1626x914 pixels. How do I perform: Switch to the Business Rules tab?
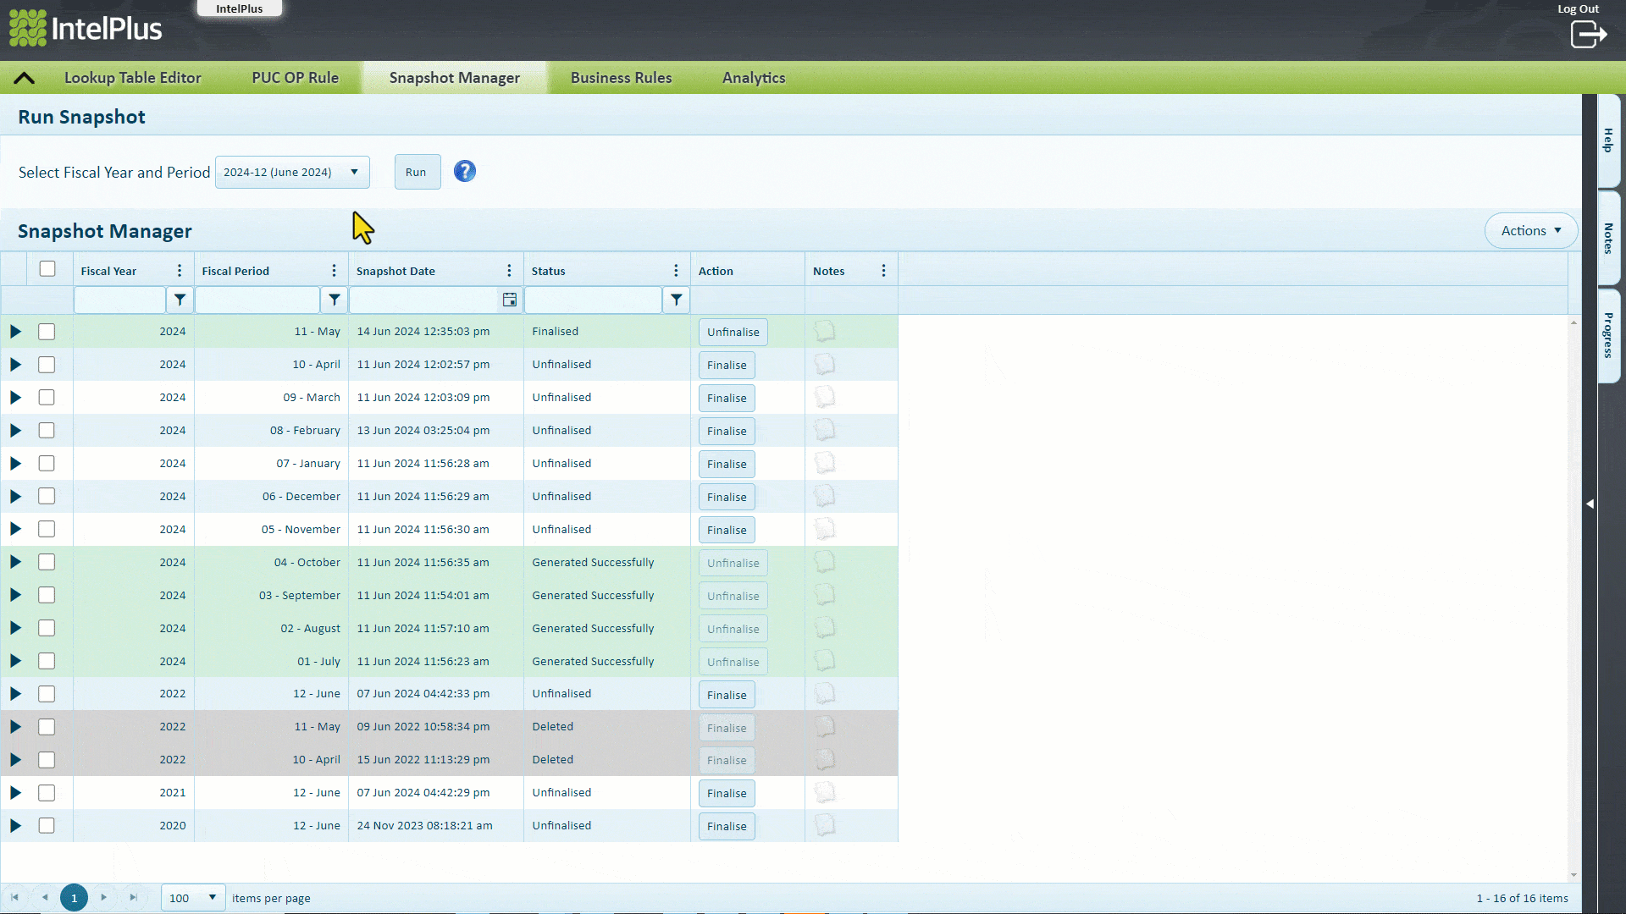pos(621,78)
